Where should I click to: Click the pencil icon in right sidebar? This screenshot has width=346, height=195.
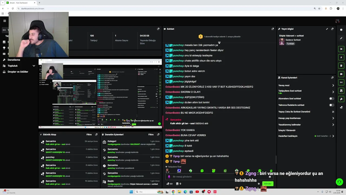point(341,38)
